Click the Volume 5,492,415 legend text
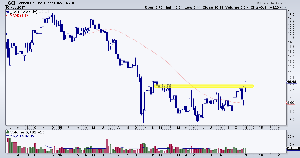The image size is (300, 158). click(x=27, y=132)
